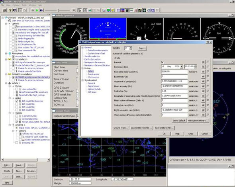Screen dimensions: 235x187
Task: Click the Inclination input field
Action: pyautogui.click(x=174, y=91)
